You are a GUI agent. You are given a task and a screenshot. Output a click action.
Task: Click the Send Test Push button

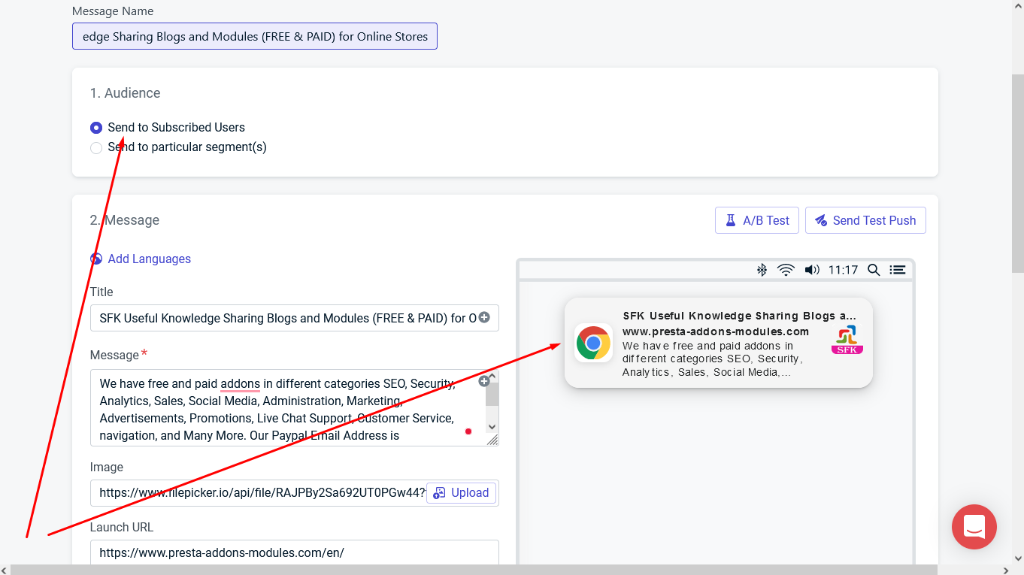[x=865, y=220]
